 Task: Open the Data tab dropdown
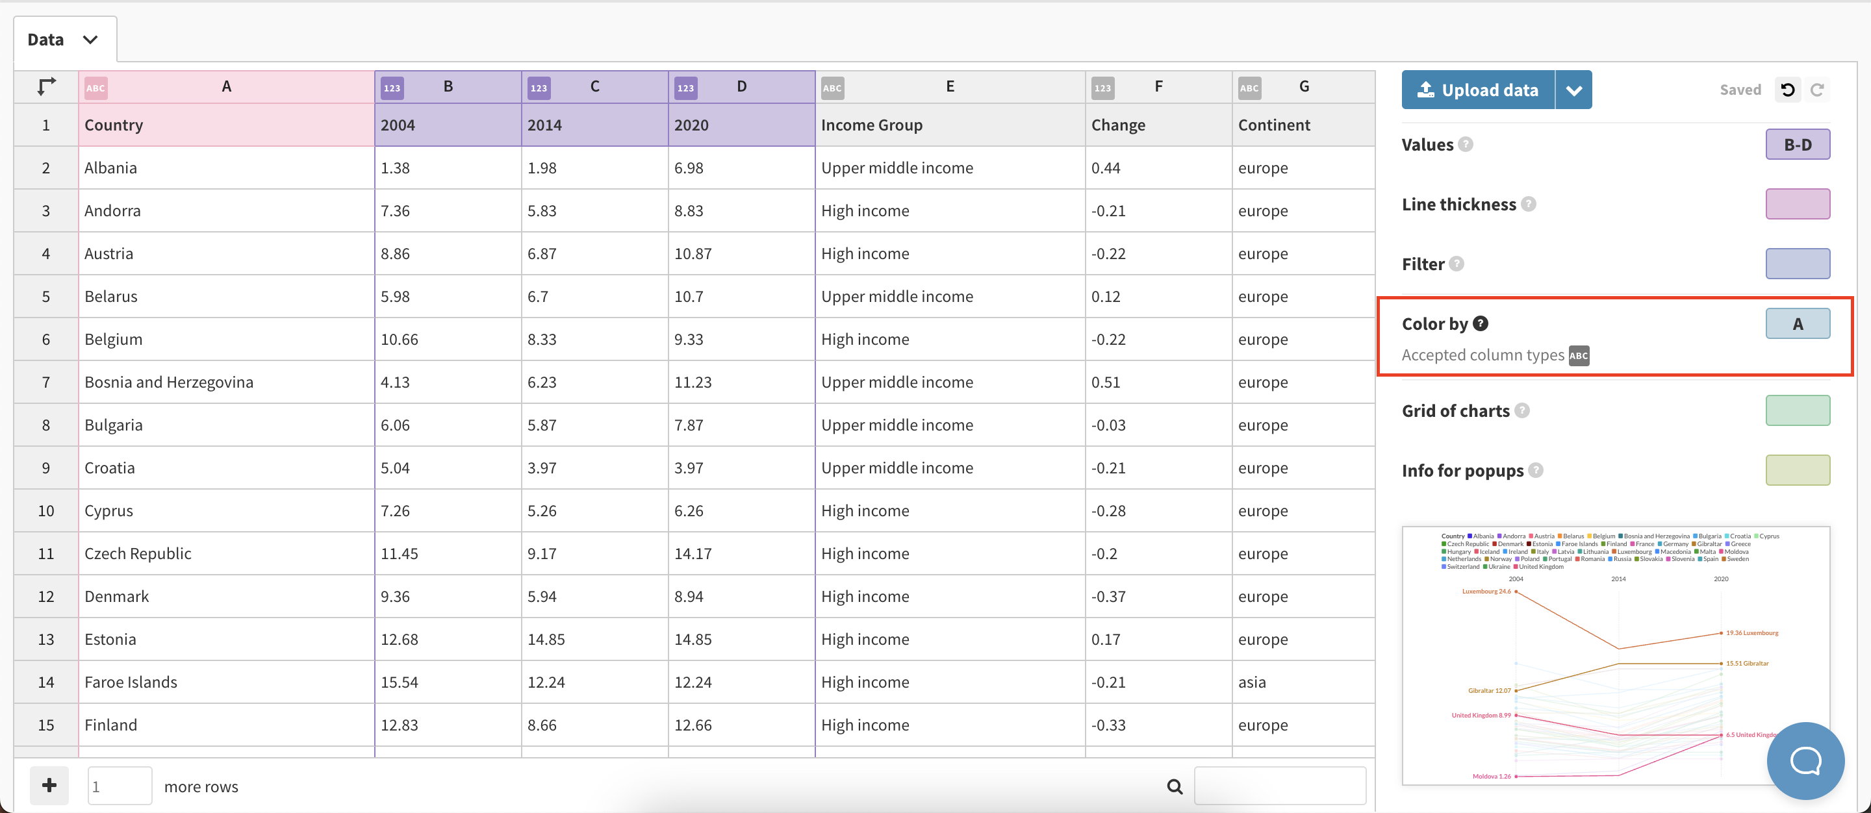click(90, 39)
